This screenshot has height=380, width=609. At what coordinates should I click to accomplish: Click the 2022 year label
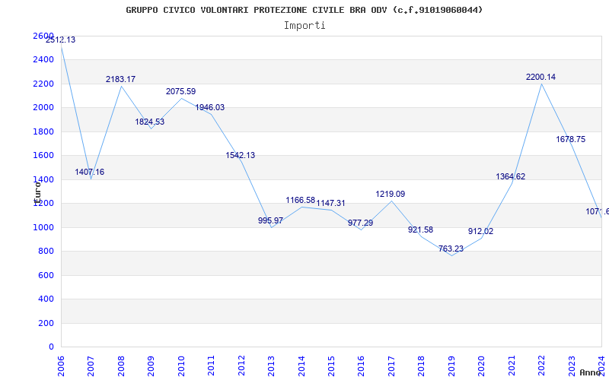point(541,366)
